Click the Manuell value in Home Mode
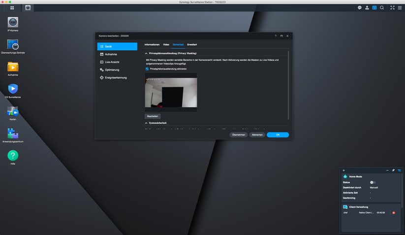Image resolution: width=405 pixels, height=235 pixels. pyautogui.click(x=374, y=188)
